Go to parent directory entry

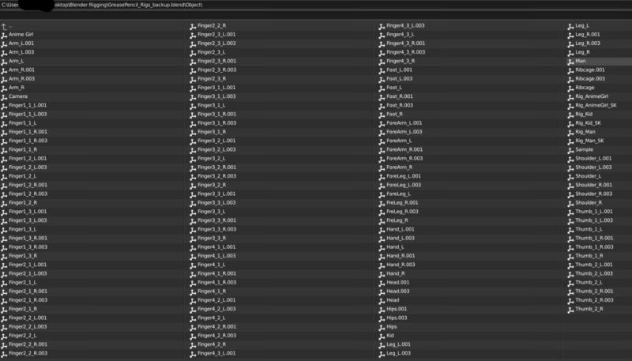point(6,27)
